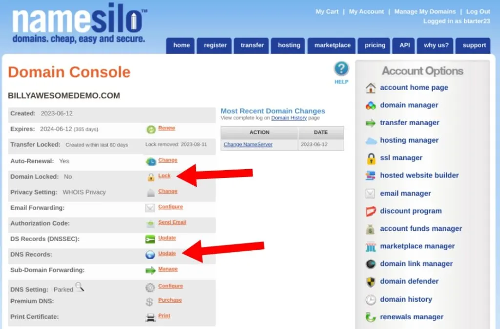Click the domain history clock icon
This screenshot has width=500, height=329.
coord(370,299)
